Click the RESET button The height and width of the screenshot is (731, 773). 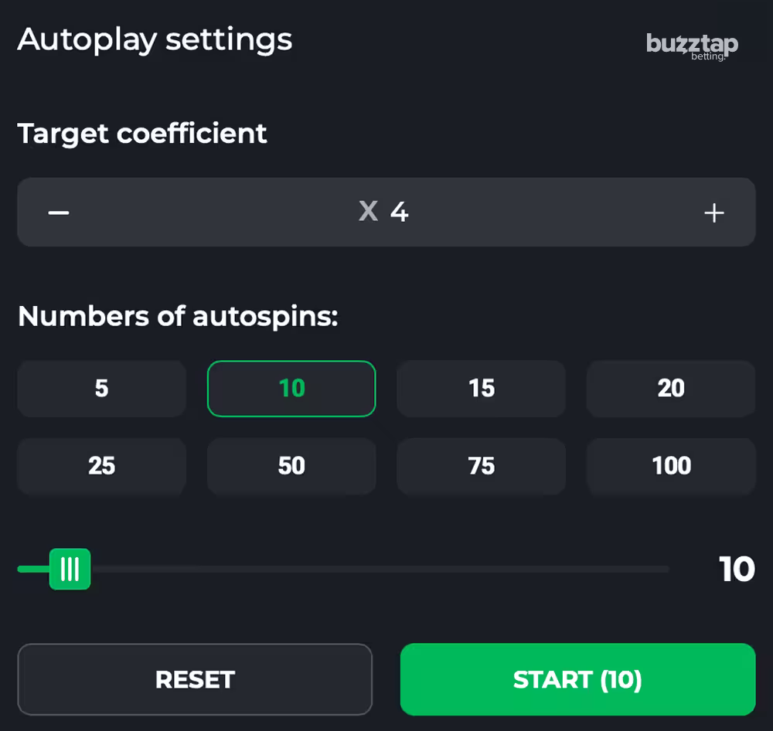click(195, 679)
